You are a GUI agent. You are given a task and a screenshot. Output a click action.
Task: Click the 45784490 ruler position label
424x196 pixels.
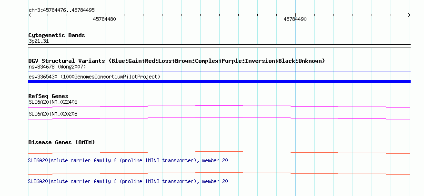click(x=295, y=19)
